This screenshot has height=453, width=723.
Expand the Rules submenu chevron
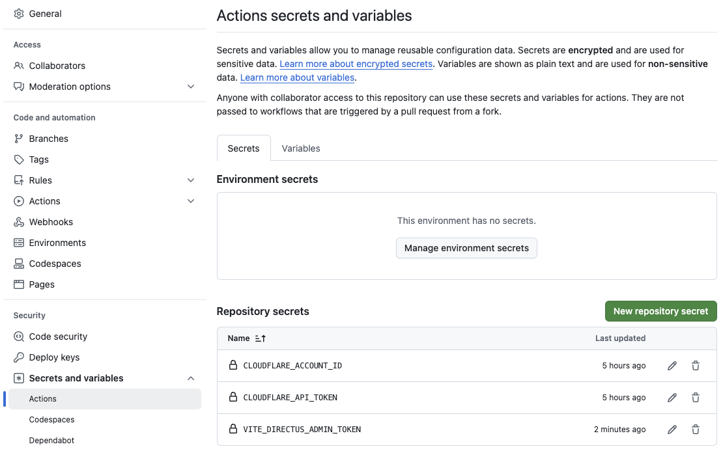coord(191,180)
